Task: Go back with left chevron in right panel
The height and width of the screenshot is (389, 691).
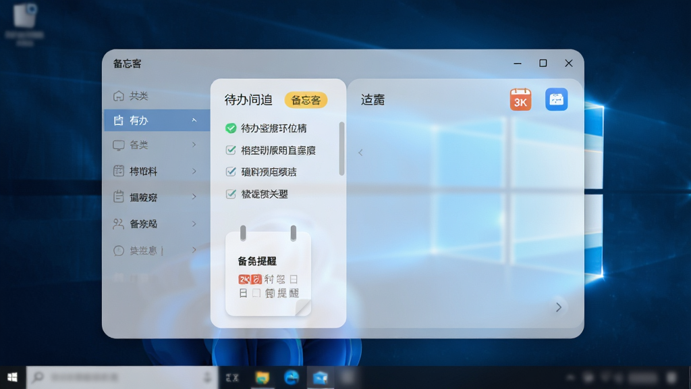Action: click(x=360, y=153)
